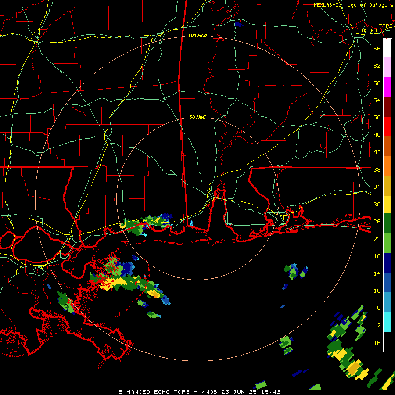Select the light pink legend color band
Viewport: 395px width, 395px height.
tap(388, 68)
